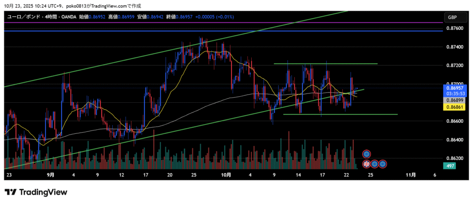Click the GBP currency label button

click(x=452, y=17)
